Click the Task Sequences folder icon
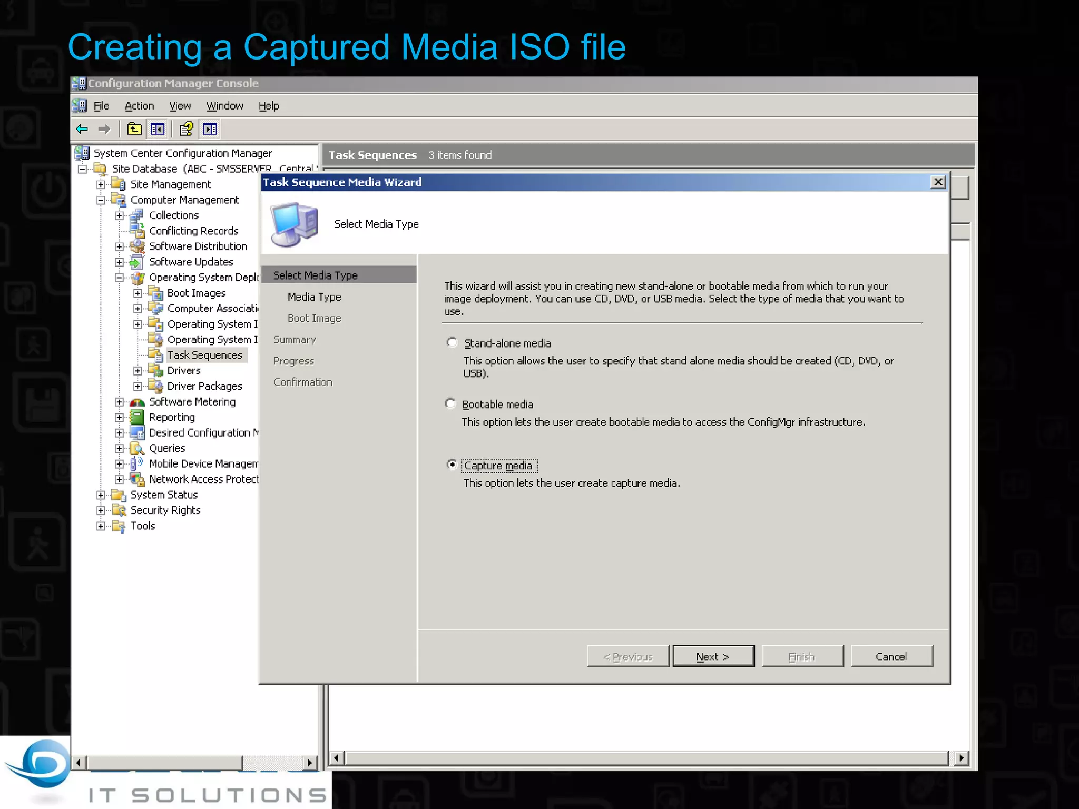The width and height of the screenshot is (1079, 809). click(155, 355)
